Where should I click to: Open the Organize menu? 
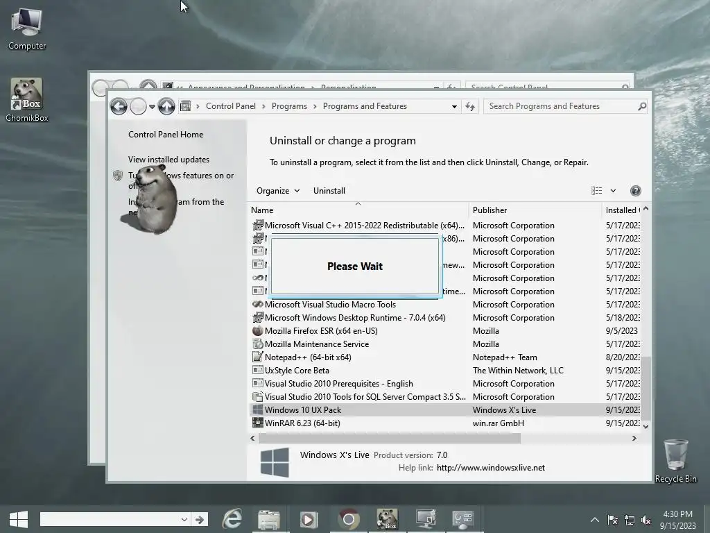278,191
